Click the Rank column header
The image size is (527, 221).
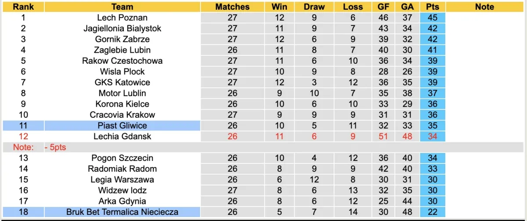point(23,7)
